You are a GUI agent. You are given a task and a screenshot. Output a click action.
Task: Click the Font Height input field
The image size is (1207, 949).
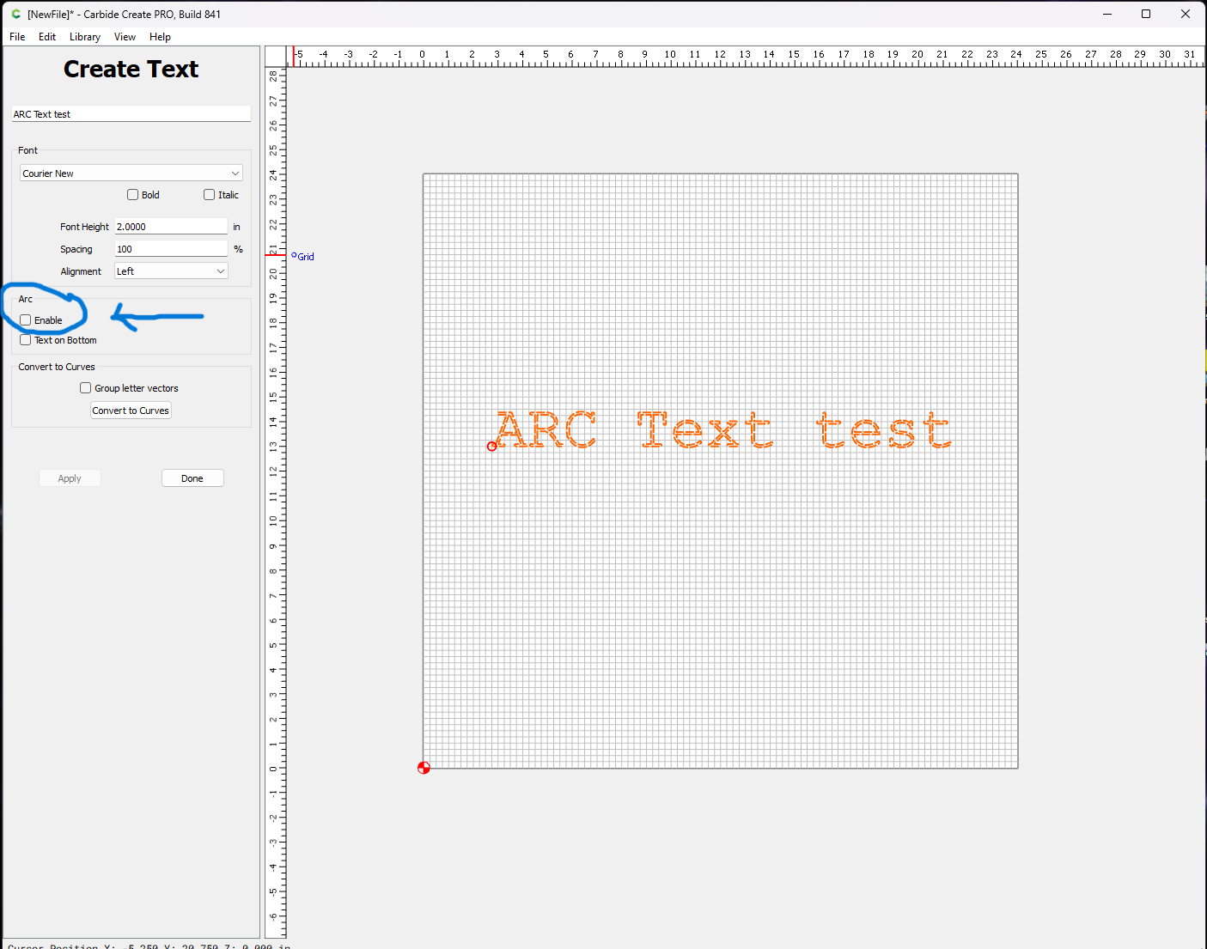171,227
